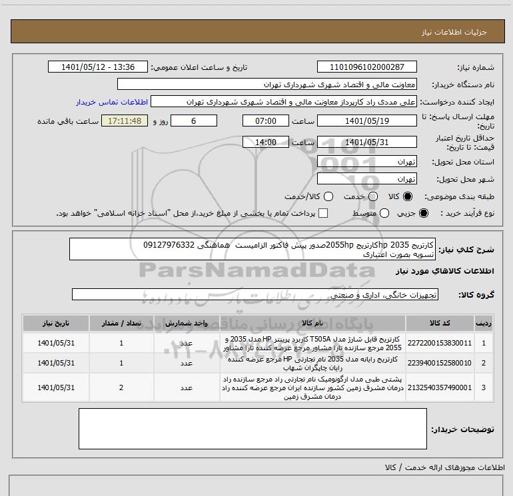The height and width of the screenshot is (496, 513).
Task: Click the announcement date field 1401/05/12 - 13:36
Action: 98,67
